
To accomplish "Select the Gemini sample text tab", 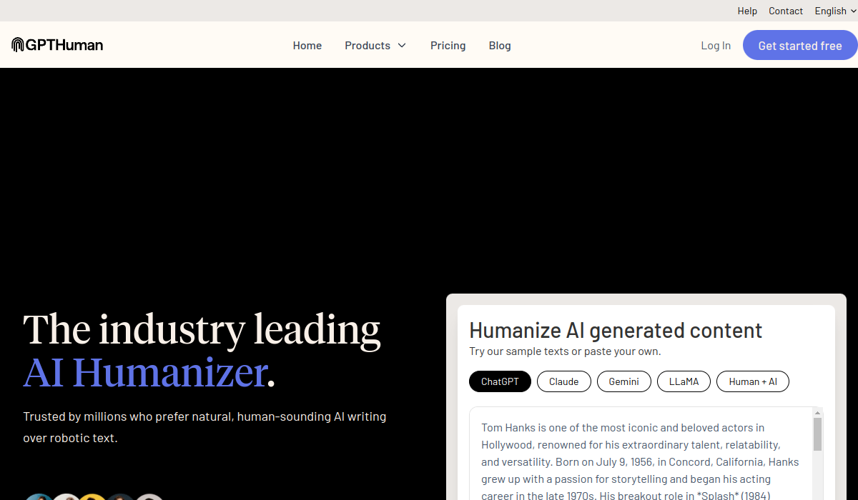I will pos(624,381).
